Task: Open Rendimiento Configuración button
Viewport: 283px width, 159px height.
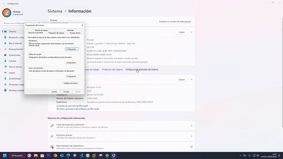Action: (72, 49)
